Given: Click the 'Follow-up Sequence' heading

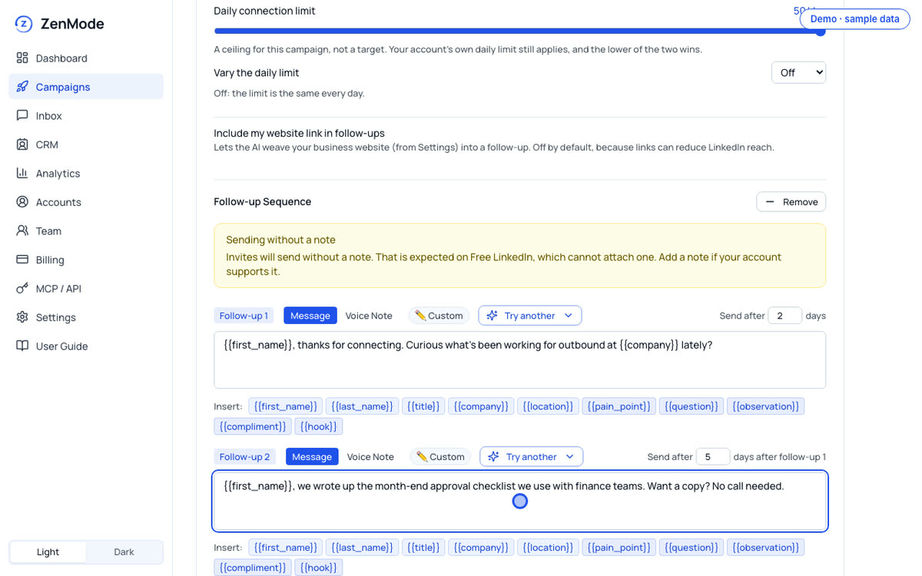Looking at the screenshot, I should pyautogui.click(x=262, y=202).
